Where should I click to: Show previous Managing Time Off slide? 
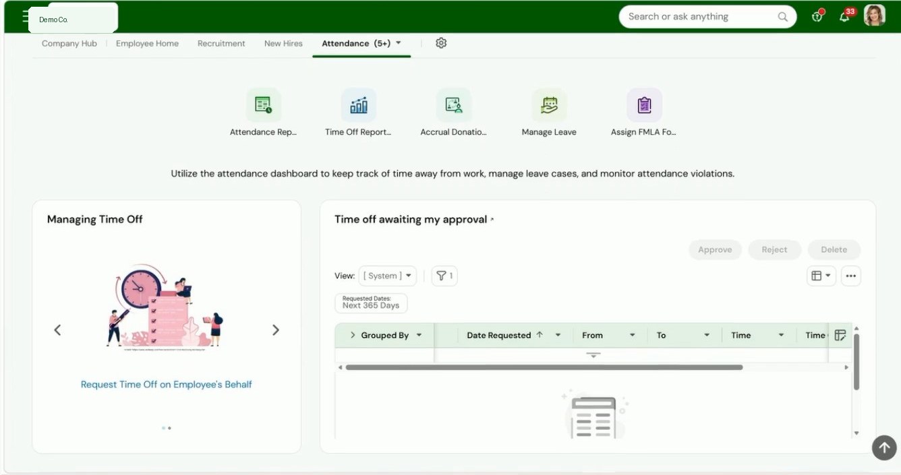57,330
